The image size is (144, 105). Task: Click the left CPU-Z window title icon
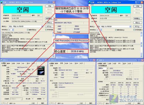[x=1, y=60]
